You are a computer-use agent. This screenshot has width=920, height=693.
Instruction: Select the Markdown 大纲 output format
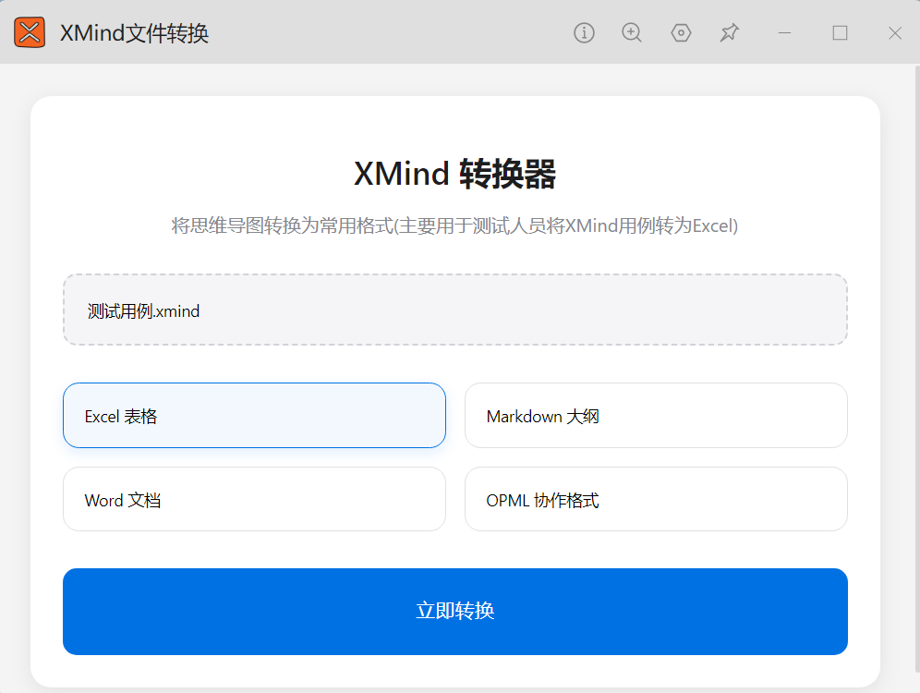click(656, 416)
